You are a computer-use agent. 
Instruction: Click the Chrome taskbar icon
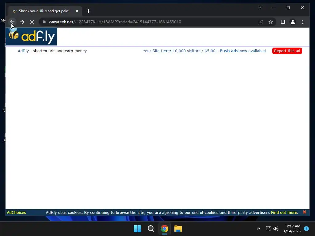164,229
